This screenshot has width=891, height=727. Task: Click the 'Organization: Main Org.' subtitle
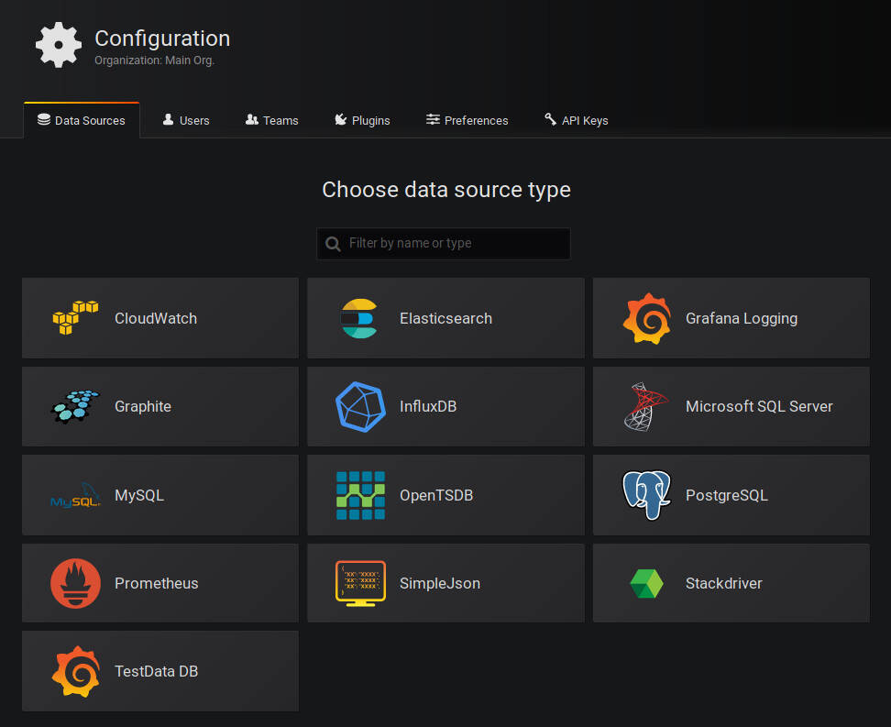(154, 61)
